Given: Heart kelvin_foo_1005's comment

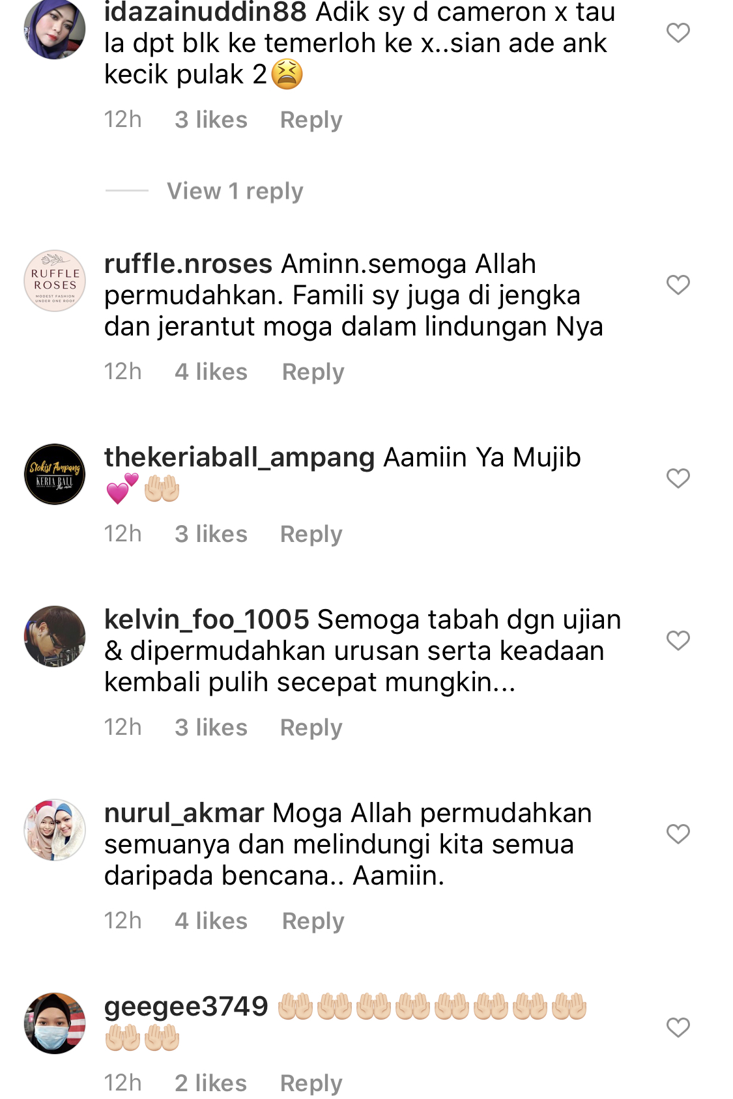Looking at the screenshot, I should click(x=678, y=640).
